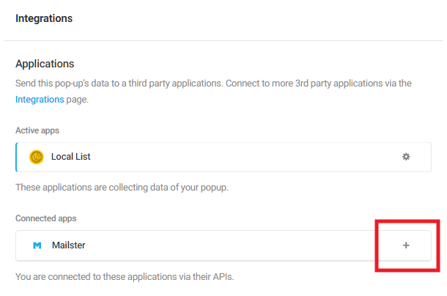This screenshot has width=447, height=296.
Task: Click 'Send this pop-up's data' description
Action: point(213,92)
